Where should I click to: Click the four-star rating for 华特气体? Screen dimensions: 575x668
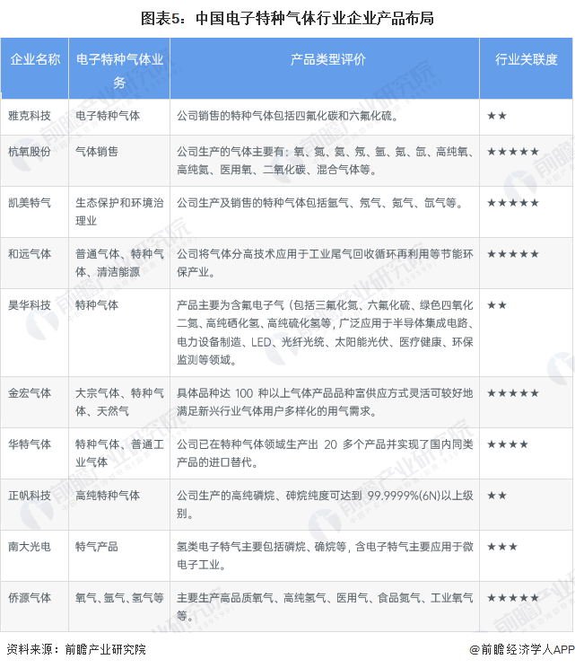click(508, 444)
